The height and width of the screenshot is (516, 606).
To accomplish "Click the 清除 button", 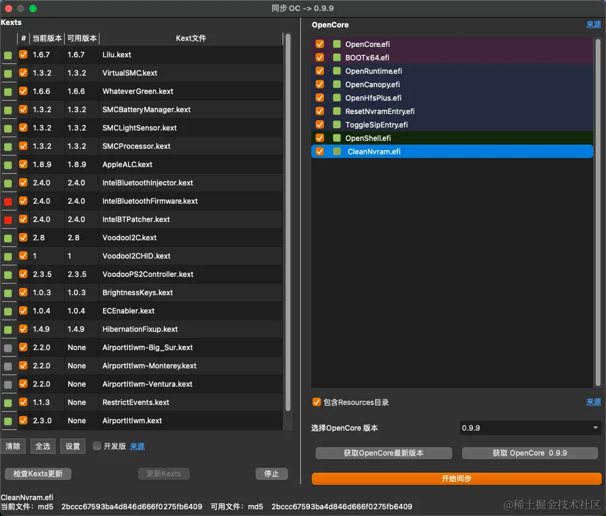I will (x=13, y=446).
